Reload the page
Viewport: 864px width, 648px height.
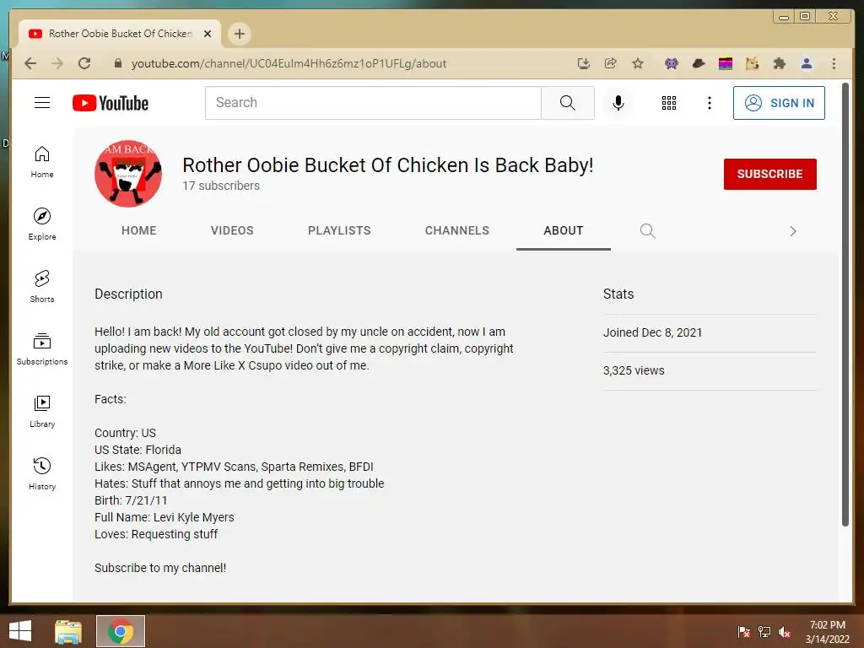[84, 63]
